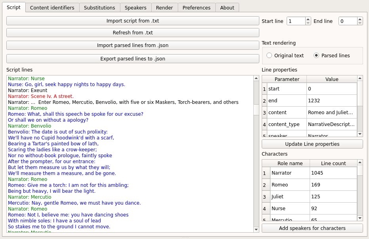Decrease the Start line value
Viewport: 369px width, 239px height.
tap(308, 23)
